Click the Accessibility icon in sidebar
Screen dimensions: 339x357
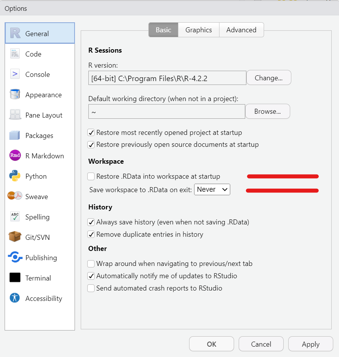[x=15, y=298]
